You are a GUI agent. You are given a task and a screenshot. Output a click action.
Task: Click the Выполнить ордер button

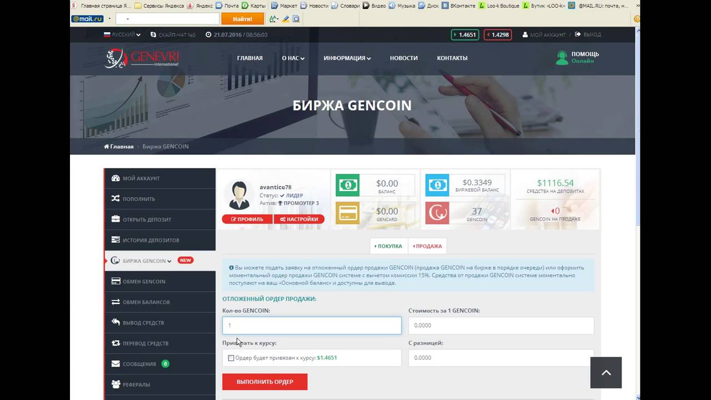(265, 382)
